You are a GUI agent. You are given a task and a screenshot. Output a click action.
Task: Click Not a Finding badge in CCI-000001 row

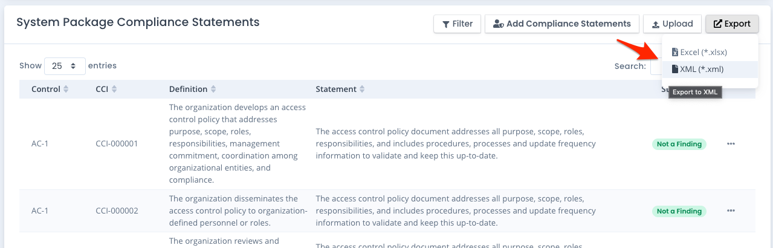679,144
